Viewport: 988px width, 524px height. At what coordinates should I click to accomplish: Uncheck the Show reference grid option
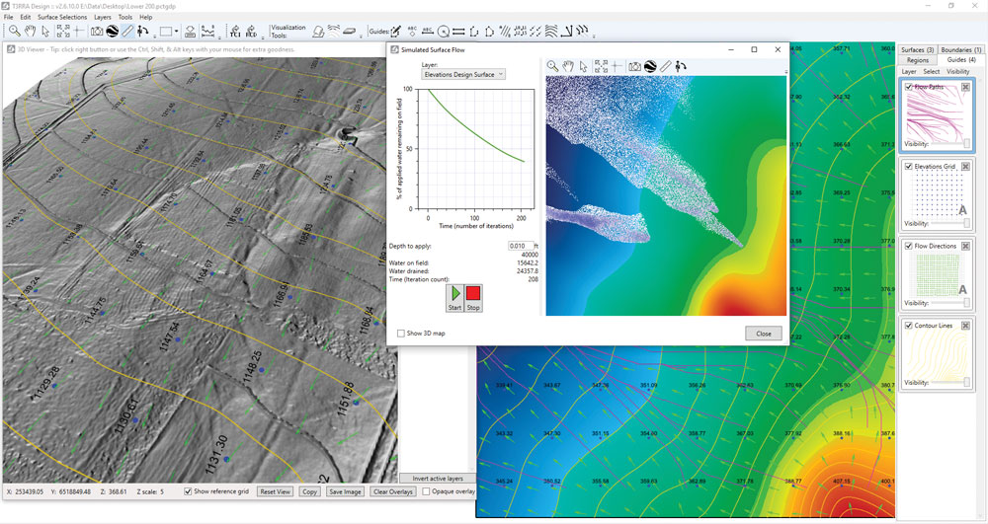pyautogui.click(x=189, y=491)
